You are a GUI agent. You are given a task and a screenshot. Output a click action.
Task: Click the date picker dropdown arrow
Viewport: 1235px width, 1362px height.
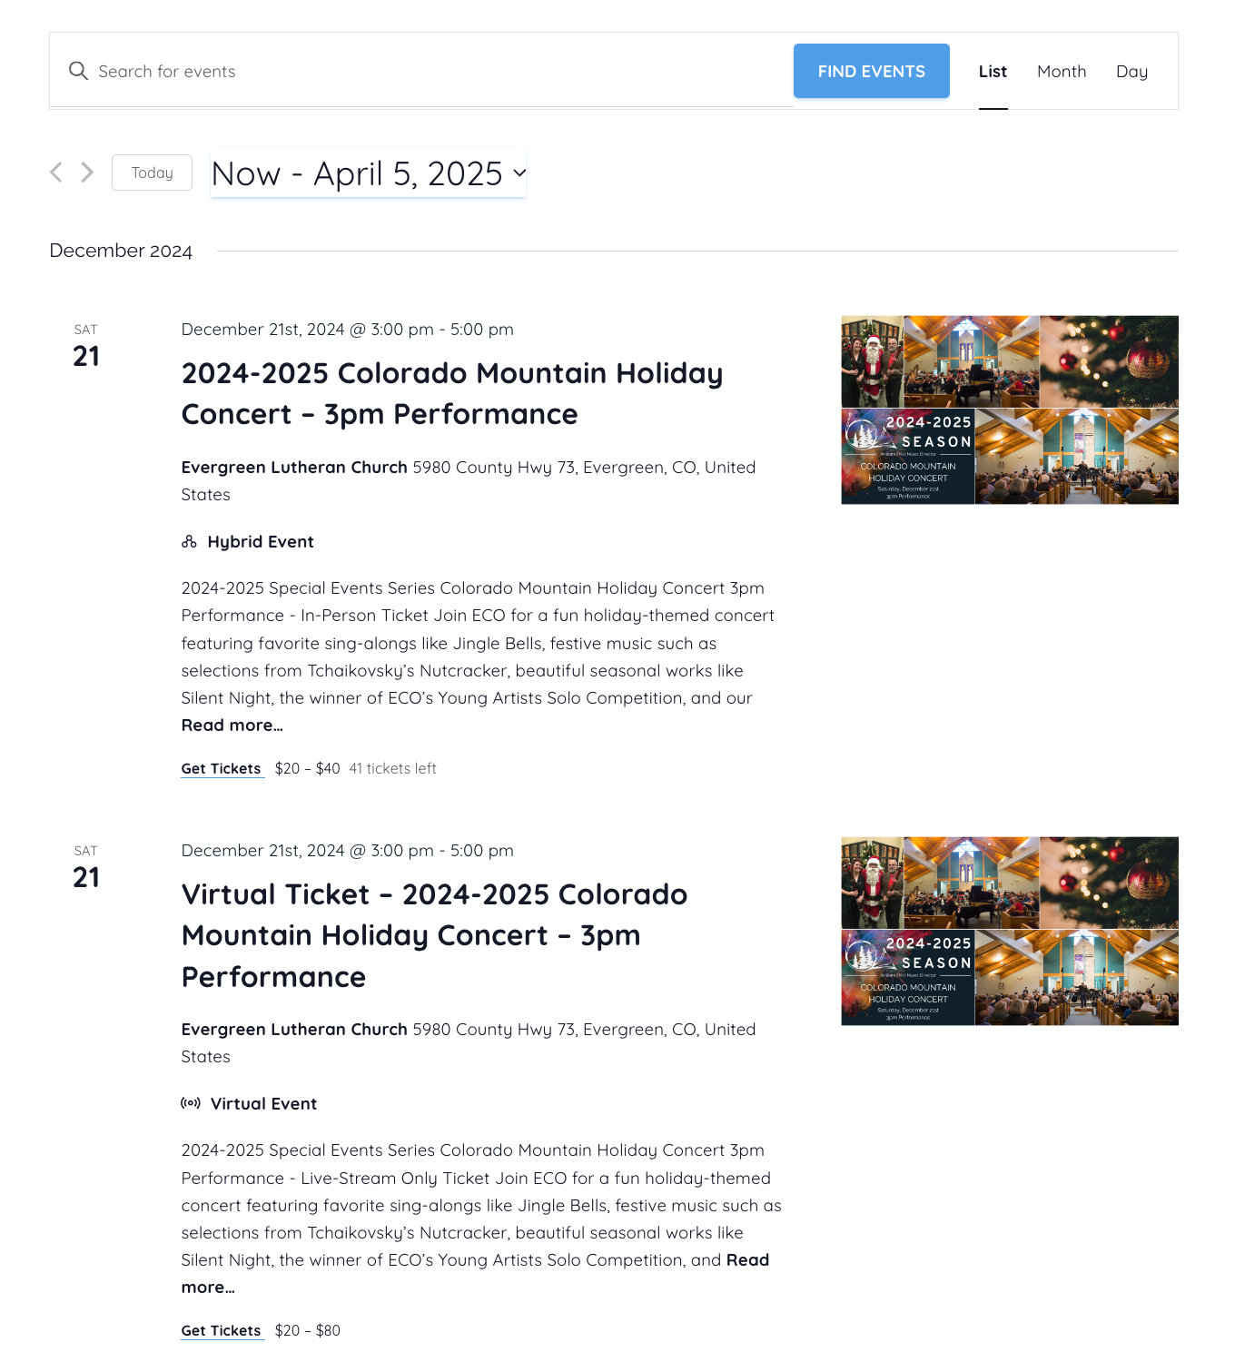tap(519, 173)
